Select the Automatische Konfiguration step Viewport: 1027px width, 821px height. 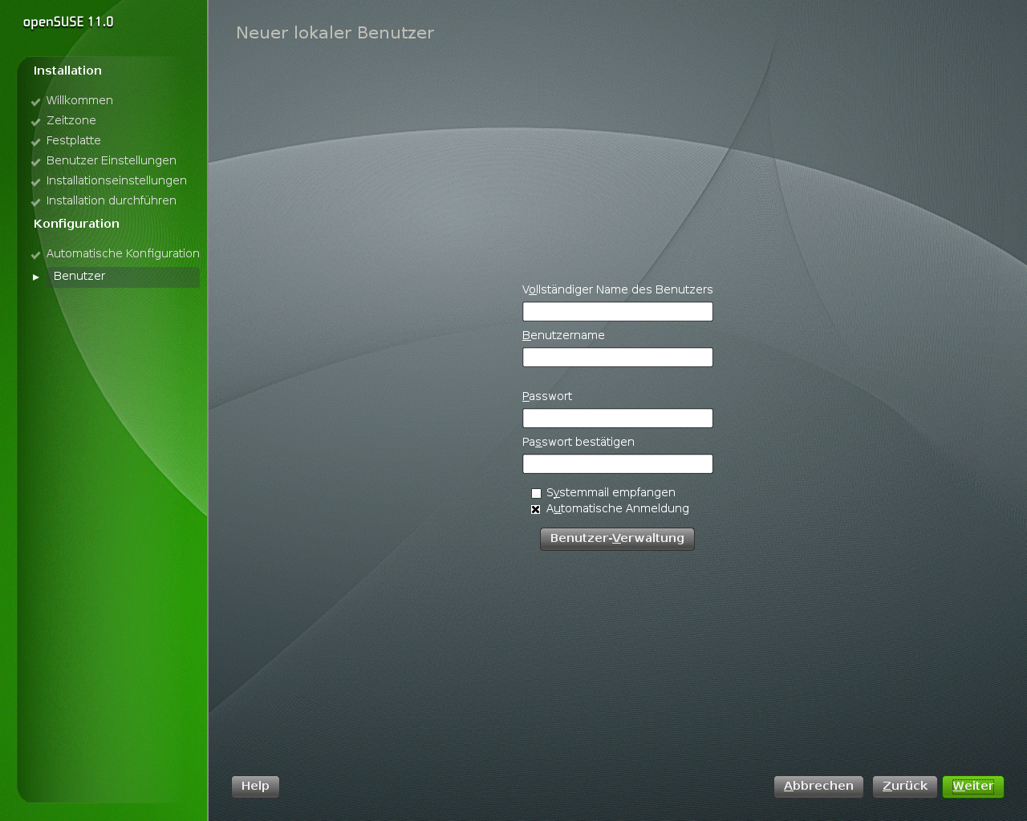click(123, 253)
